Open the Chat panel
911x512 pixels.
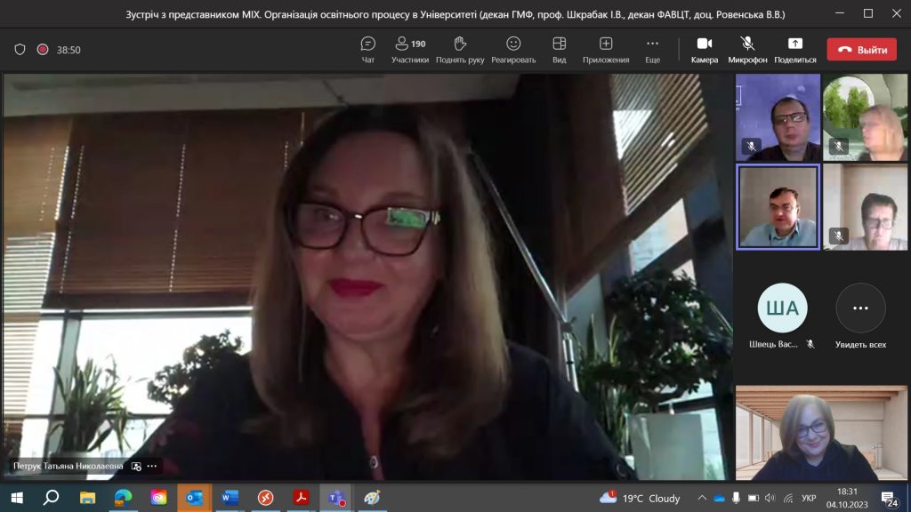367,49
